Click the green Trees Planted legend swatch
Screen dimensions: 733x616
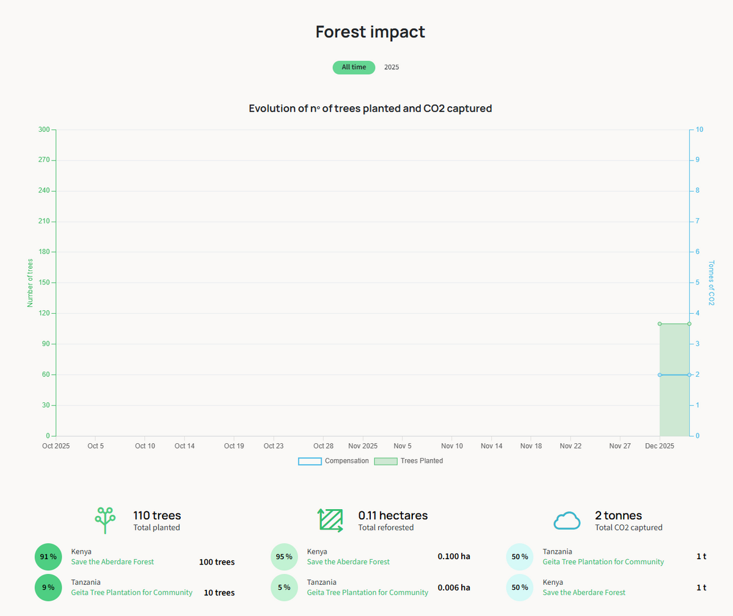[x=385, y=462]
